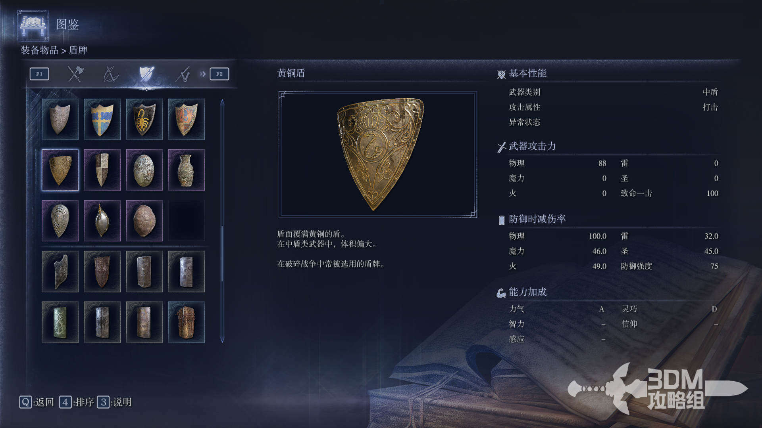Click the F1 previous category button
Viewport: 762px width, 428px height.
39,74
